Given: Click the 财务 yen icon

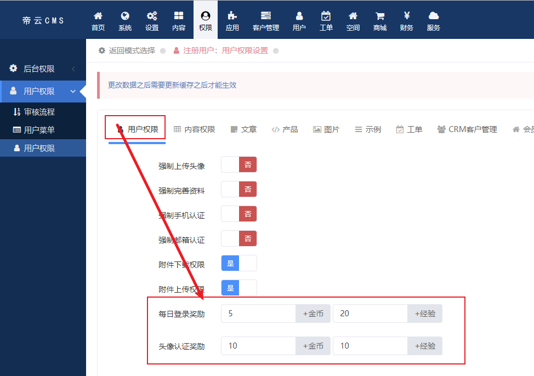Looking at the screenshot, I should 407,16.
